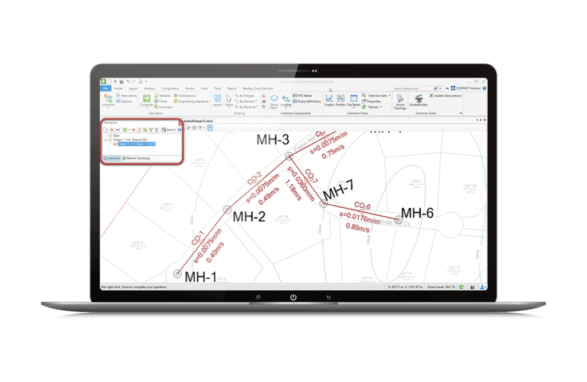Screen dimensions: 587x382
Task: Open the Active Topology tool
Action: [399, 101]
